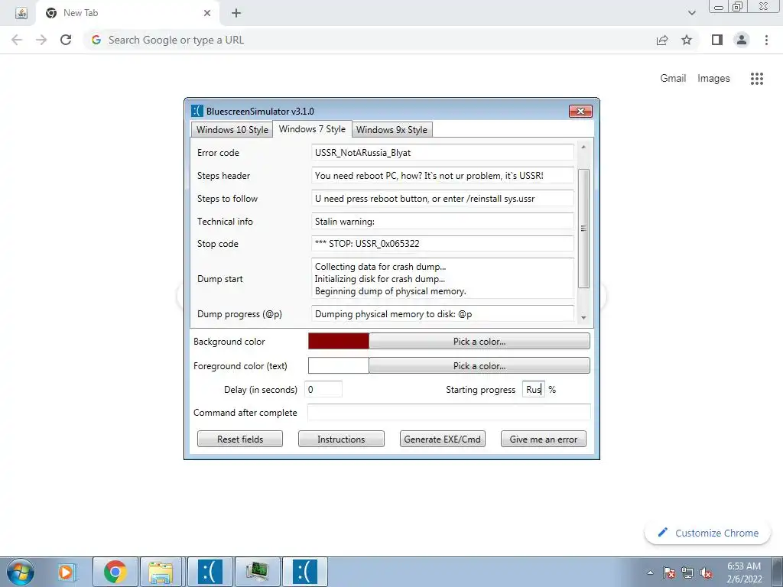Focus the Steps to follow field

click(x=443, y=199)
